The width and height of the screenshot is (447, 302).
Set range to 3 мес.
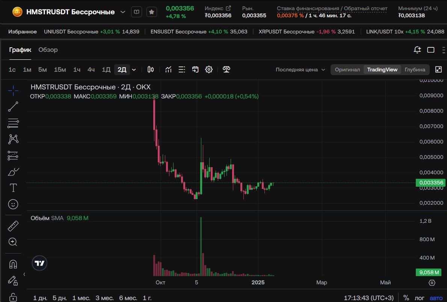(105, 298)
